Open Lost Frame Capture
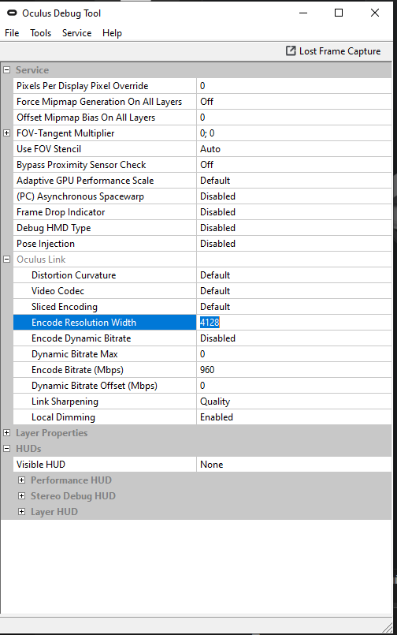This screenshot has width=397, height=635. [333, 51]
